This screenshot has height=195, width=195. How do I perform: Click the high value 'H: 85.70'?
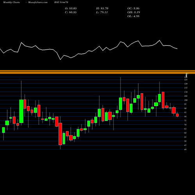tap(102, 9)
